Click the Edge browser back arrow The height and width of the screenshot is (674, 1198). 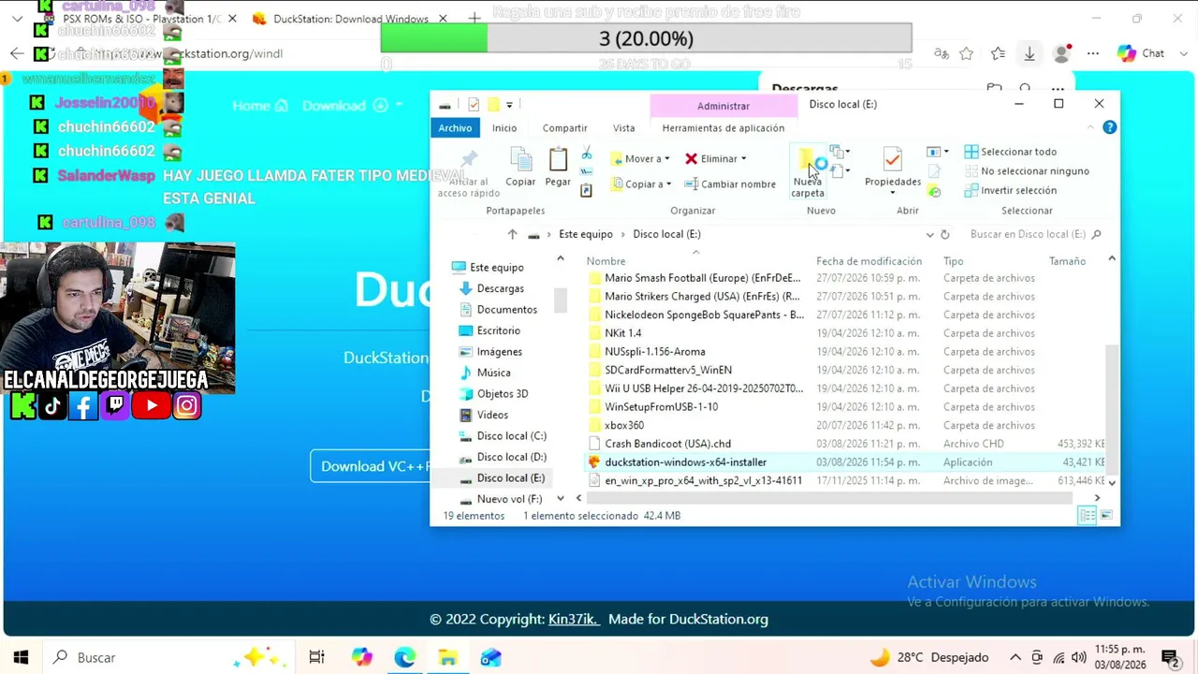tap(17, 53)
